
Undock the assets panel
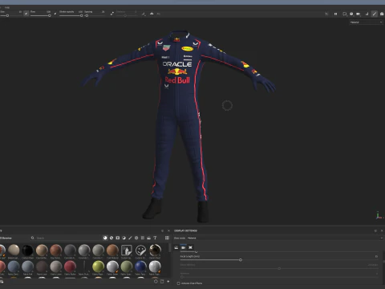[162, 230]
